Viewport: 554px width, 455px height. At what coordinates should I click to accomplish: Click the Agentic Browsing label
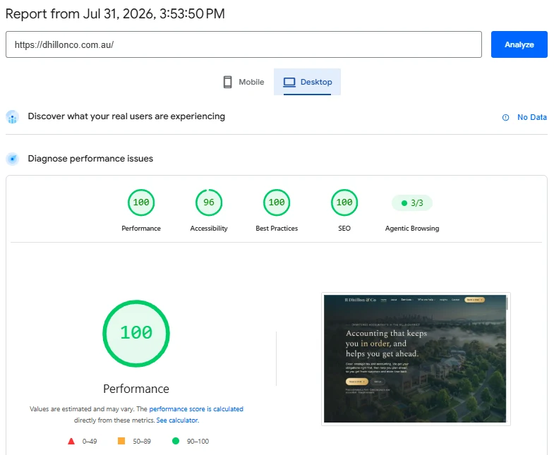click(x=412, y=229)
